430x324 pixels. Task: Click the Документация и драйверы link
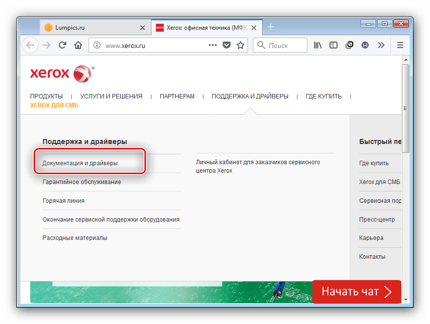tap(80, 163)
